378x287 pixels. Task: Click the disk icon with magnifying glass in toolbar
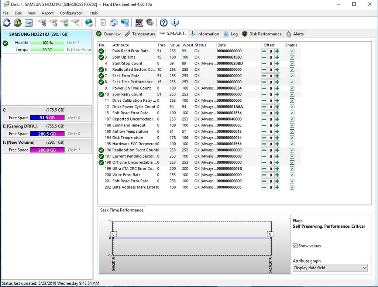click(x=76, y=22)
